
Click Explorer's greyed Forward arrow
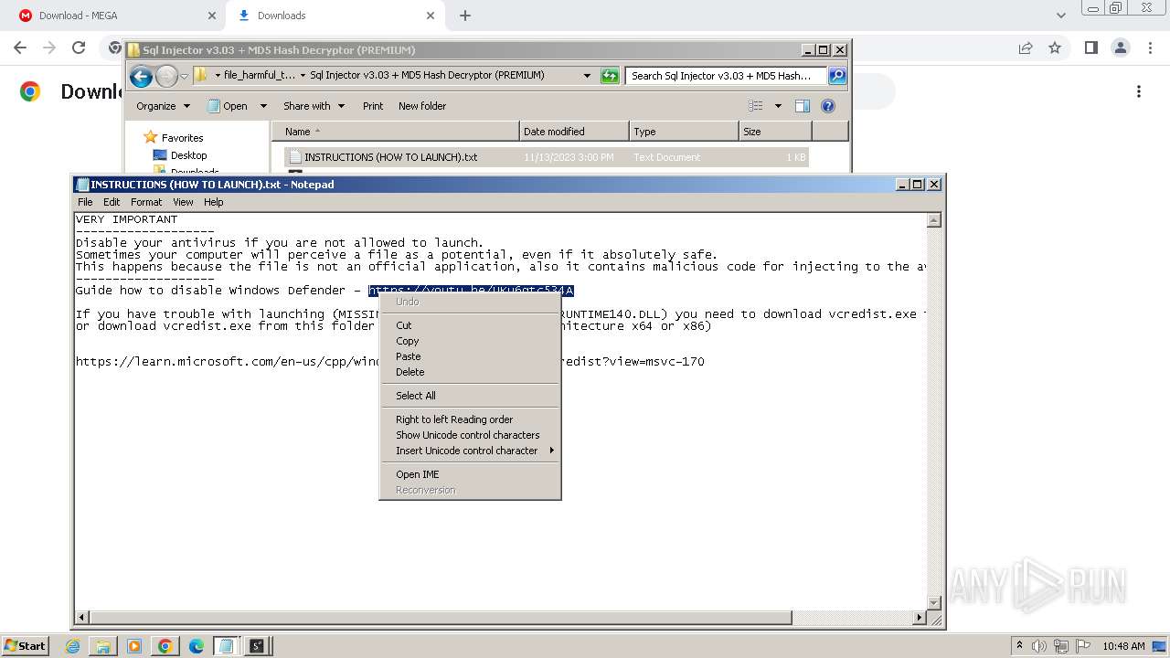point(166,76)
